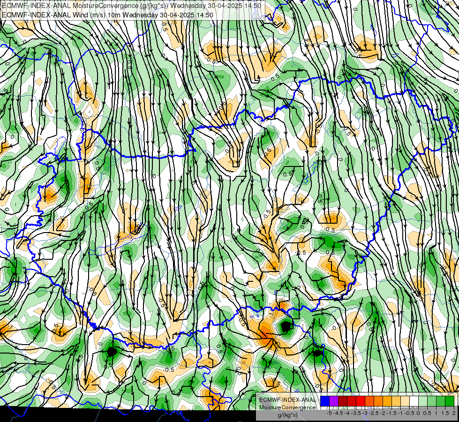459x422 pixels.
Task: Click the -2.5 legend scale value
Action: click(374, 413)
